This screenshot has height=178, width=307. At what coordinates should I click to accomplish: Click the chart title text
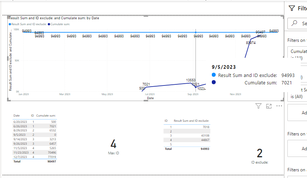(x=54, y=18)
